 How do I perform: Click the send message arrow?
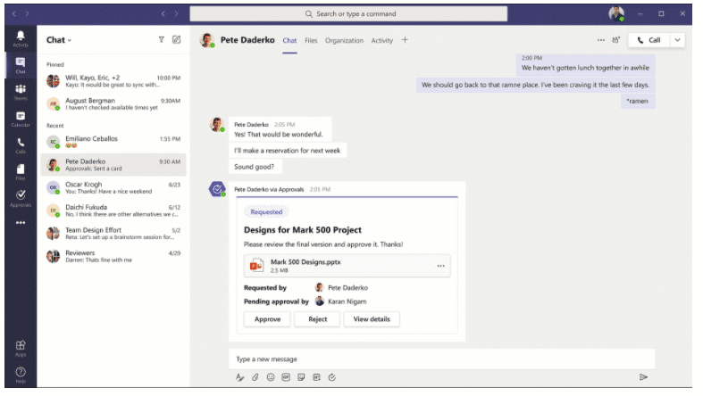pos(643,377)
